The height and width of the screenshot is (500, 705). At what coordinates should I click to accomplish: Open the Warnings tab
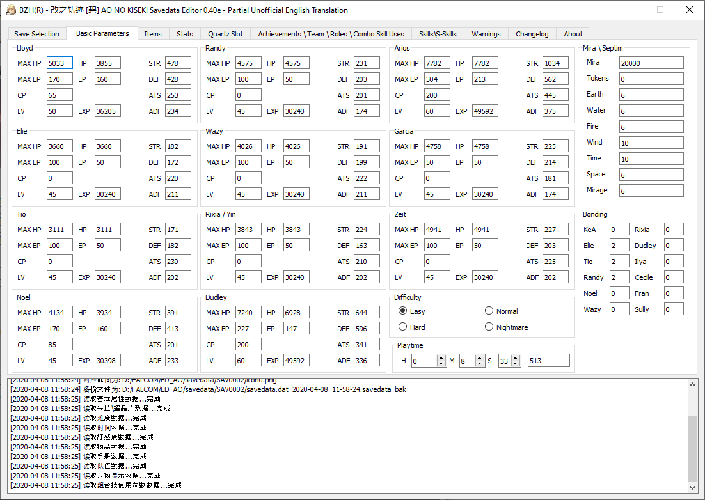[486, 34]
